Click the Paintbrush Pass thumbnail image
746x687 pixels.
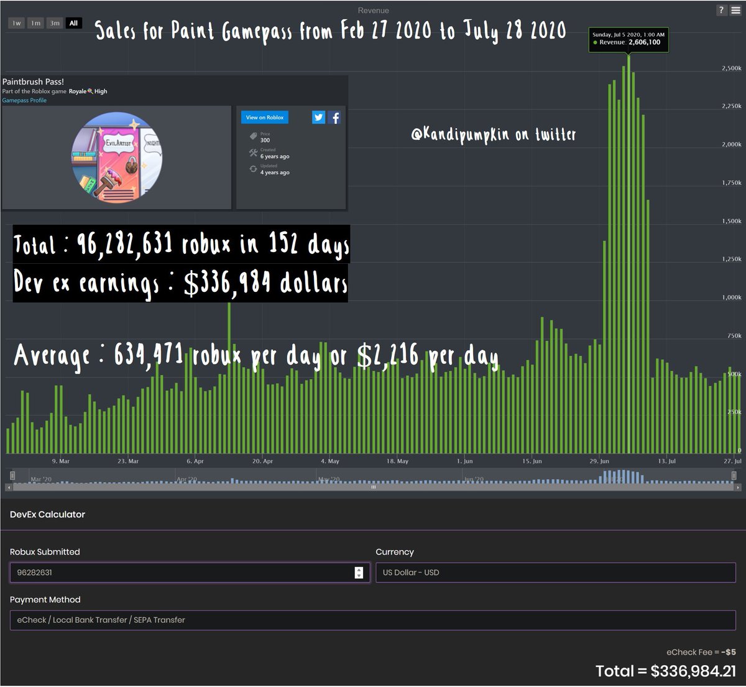[x=117, y=157]
